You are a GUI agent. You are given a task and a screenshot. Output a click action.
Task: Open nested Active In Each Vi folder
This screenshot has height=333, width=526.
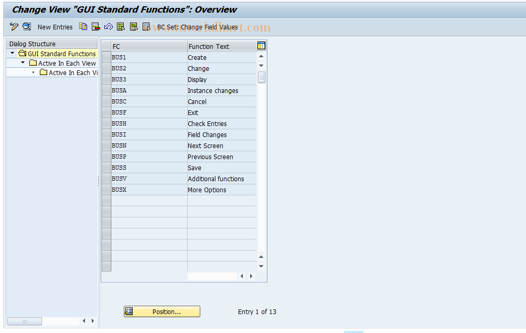pyautogui.click(x=69, y=72)
